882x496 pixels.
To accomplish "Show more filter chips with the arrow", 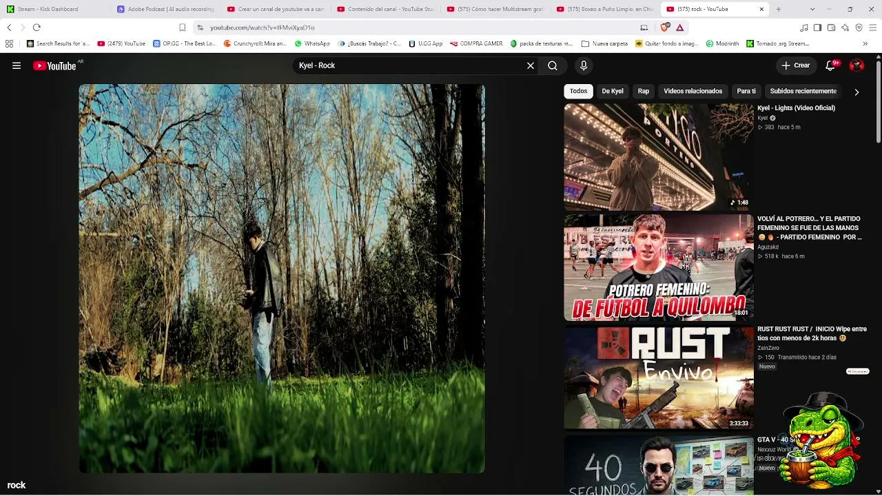I will coord(857,92).
